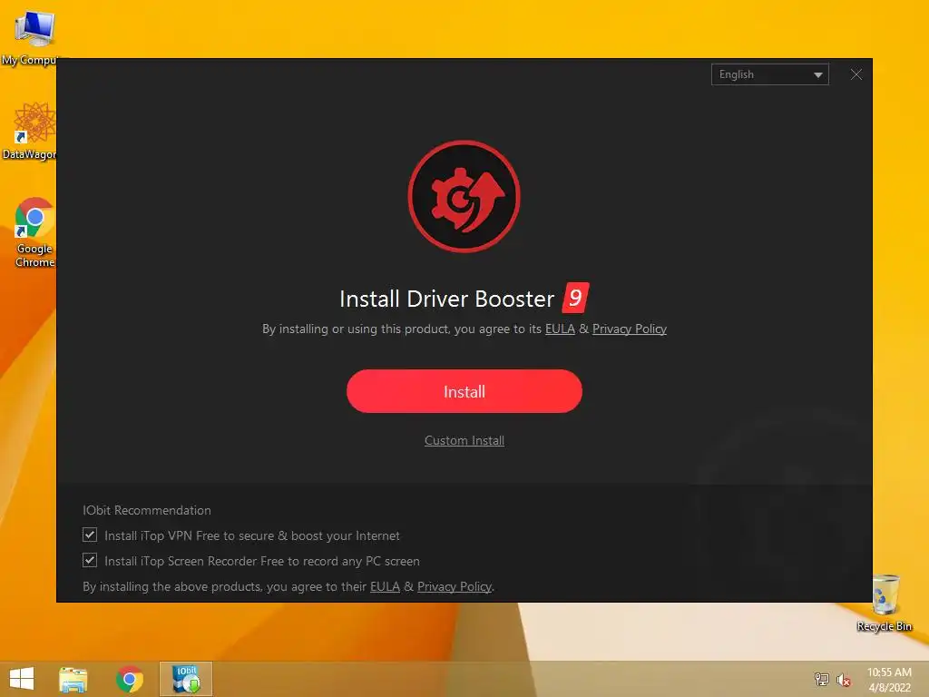Click the 'Install iTop VPN Free to secure & boost your Internet' label
Image resolution: width=929 pixels, height=697 pixels.
tap(252, 535)
